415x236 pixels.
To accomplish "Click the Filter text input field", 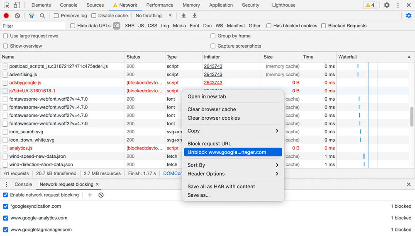I will [33, 26].
